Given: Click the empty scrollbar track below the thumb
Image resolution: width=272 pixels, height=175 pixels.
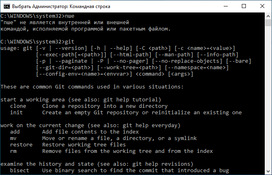Looking at the screenshot, I should pyautogui.click(x=268, y=97).
